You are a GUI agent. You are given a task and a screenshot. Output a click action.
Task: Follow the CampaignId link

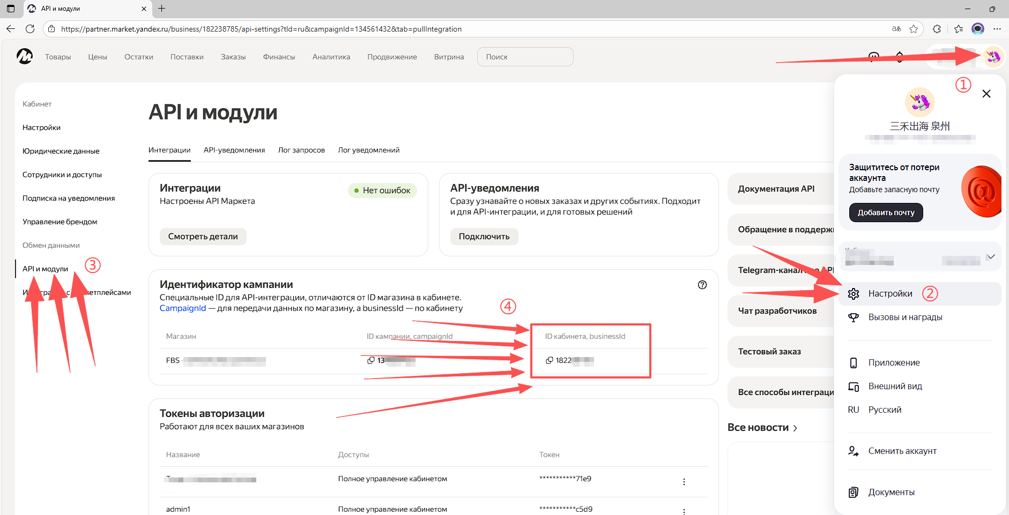[183, 308]
